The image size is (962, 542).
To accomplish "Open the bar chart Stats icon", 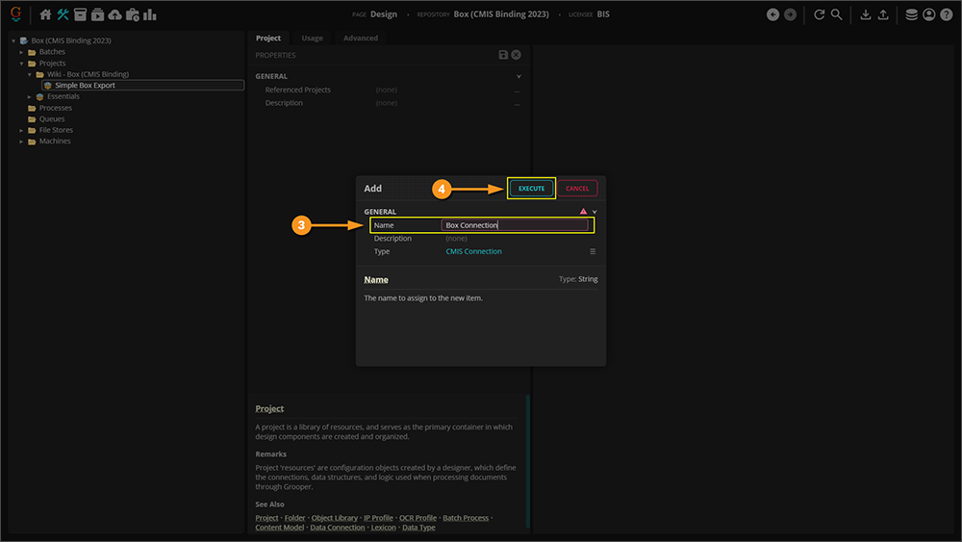I will 150,14.
